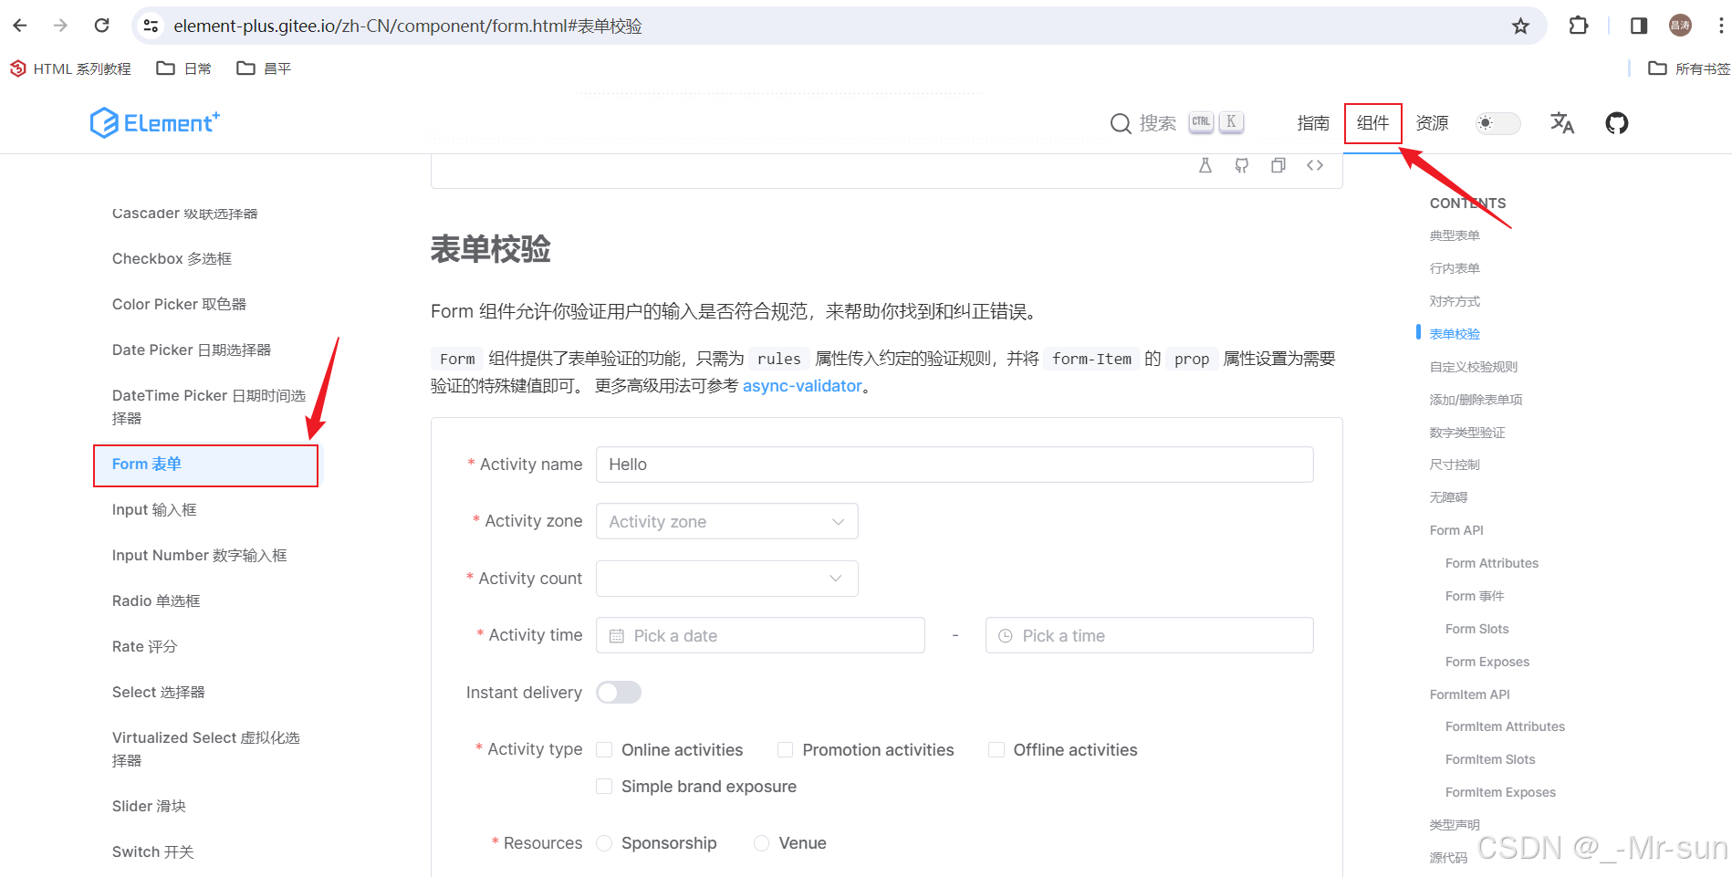Open Color Picker 取色器 in the sidebar

tap(179, 305)
